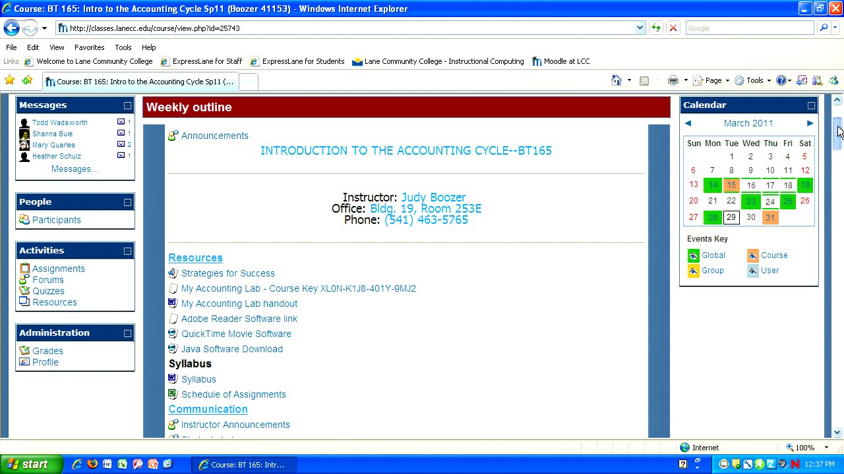Collapse the Messages block

point(127,105)
